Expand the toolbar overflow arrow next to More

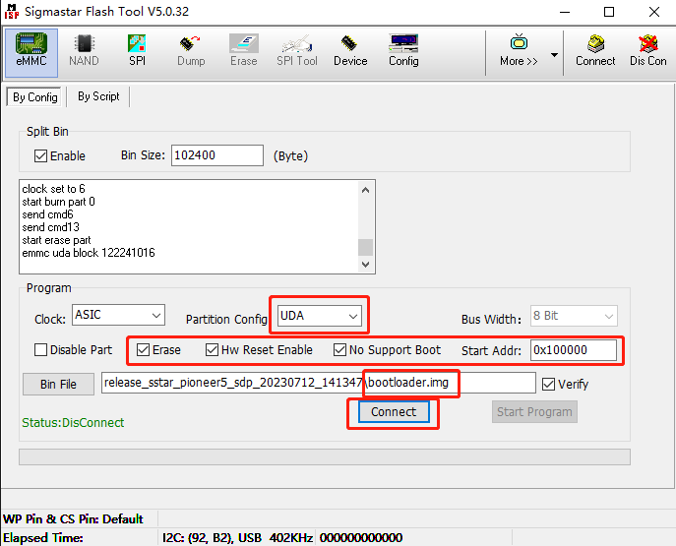(554, 55)
